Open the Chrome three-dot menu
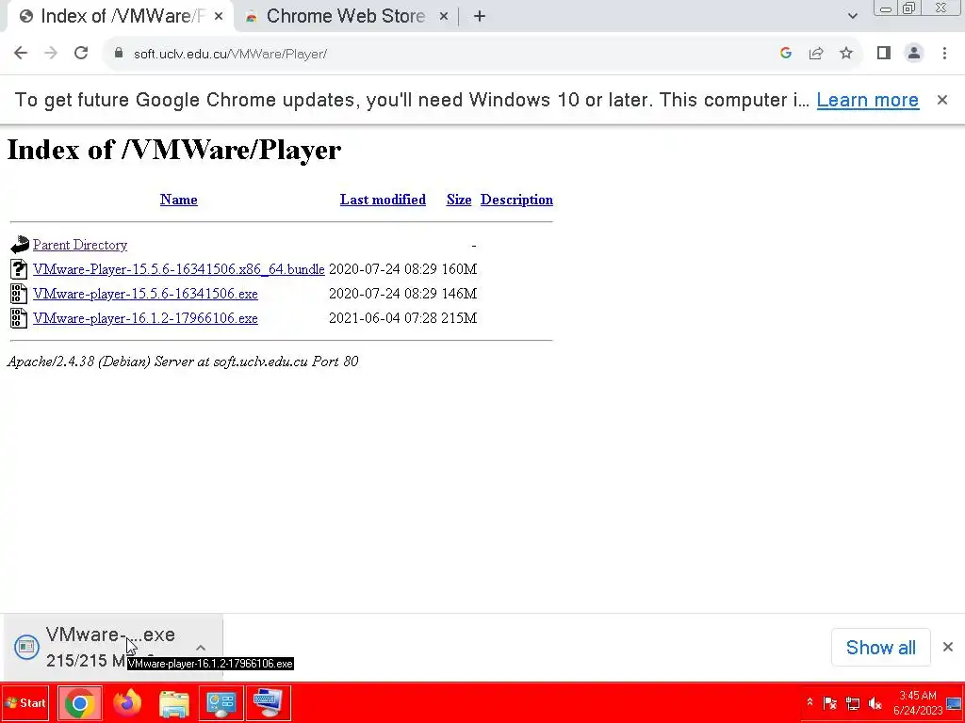 pyautogui.click(x=944, y=53)
